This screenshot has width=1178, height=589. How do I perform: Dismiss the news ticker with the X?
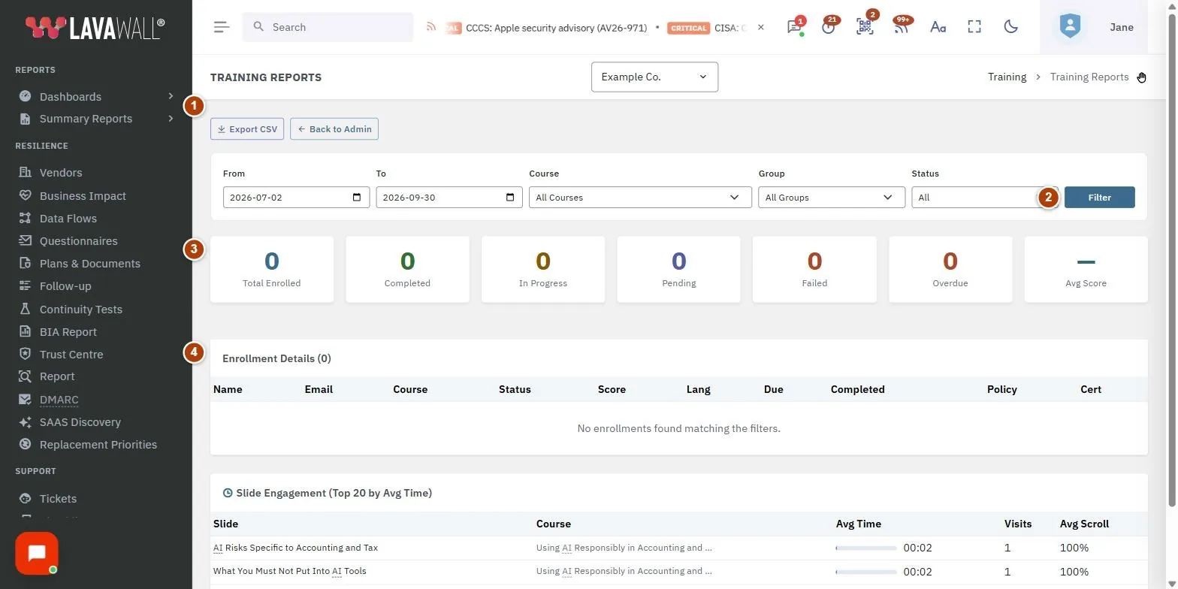click(761, 27)
